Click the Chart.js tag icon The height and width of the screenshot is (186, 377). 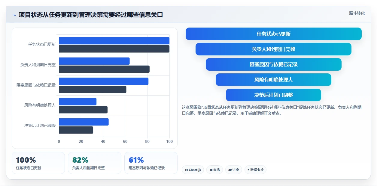coord(186,170)
